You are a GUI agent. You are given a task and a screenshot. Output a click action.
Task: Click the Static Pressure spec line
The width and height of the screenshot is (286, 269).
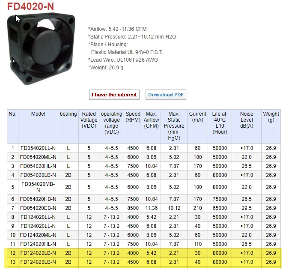[132, 37]
